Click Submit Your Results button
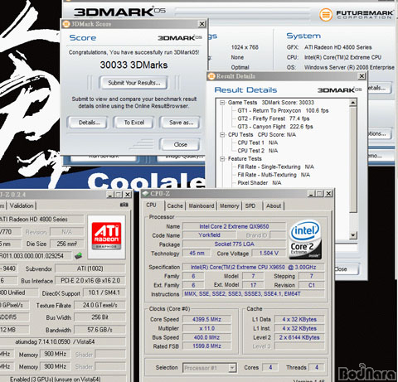The width and height of the screenshot is (398, 382). (x=134, y=83)
